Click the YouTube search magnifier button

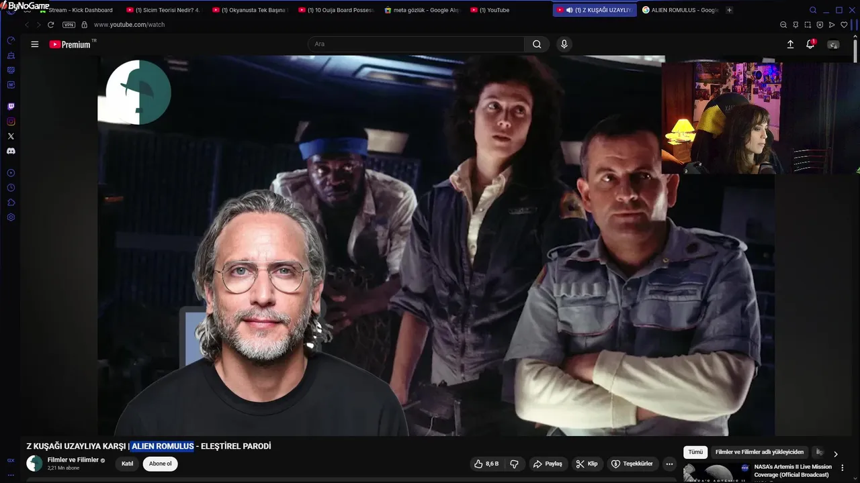point(537,44)
